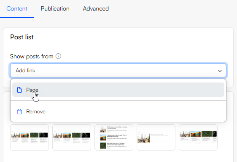
Task: Switch to the Content tab
Action: pyautogui.click(x=17, y=8)
